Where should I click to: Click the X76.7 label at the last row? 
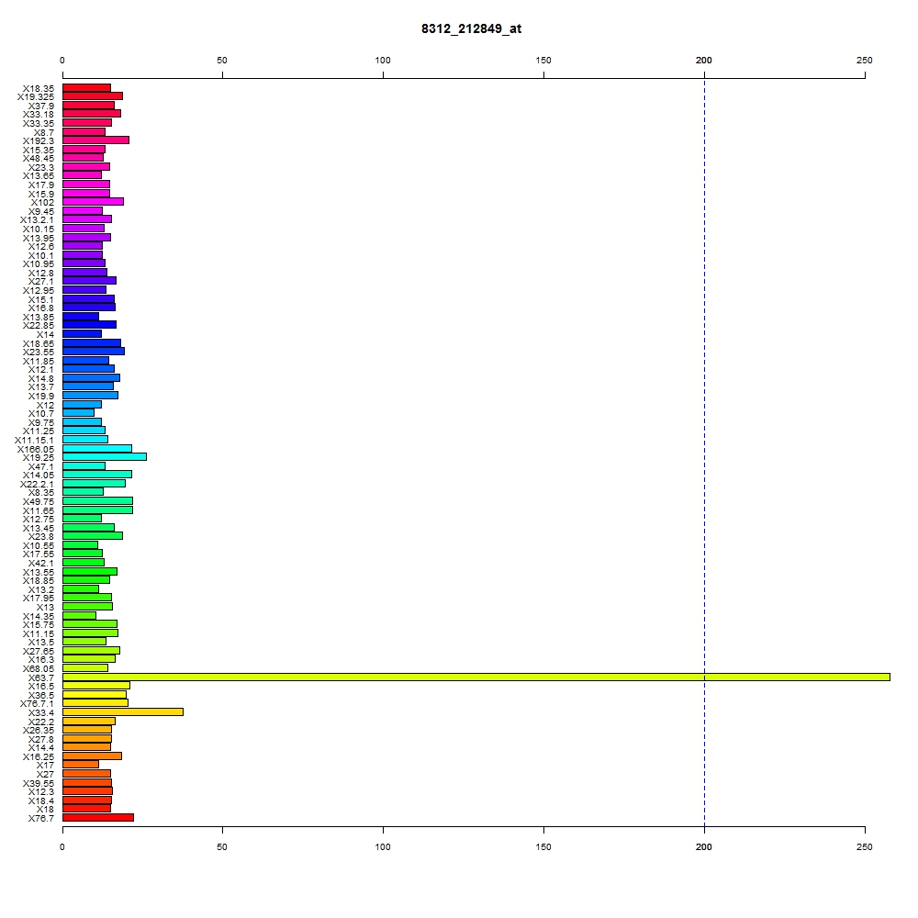coord(41,819)
